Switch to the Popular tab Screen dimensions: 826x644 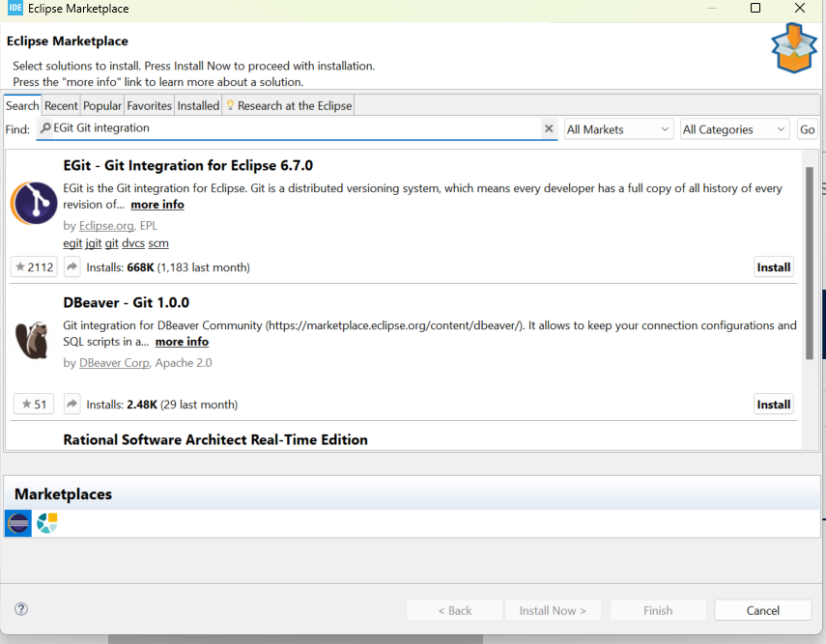point(102,105)
